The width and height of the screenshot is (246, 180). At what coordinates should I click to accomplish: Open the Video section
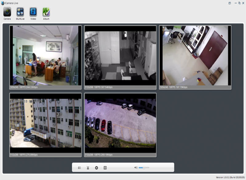[33, 12]
